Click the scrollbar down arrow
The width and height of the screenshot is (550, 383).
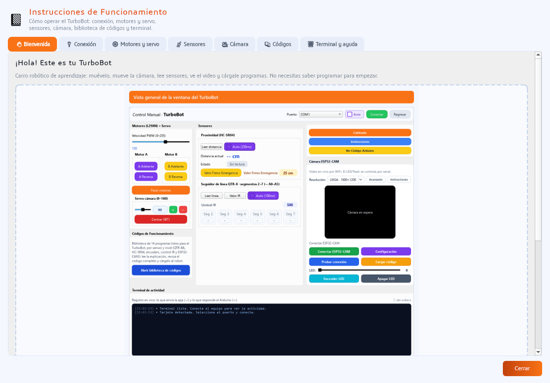538,352
